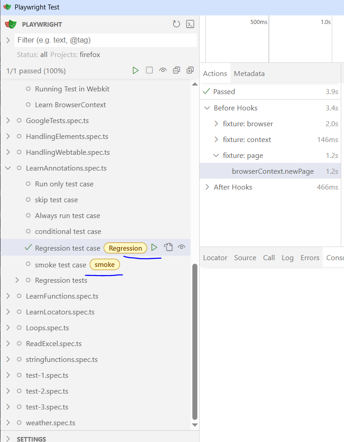The image size is (344, 442).
Task: Open the Locator tab
Action: tap(215, 257)
